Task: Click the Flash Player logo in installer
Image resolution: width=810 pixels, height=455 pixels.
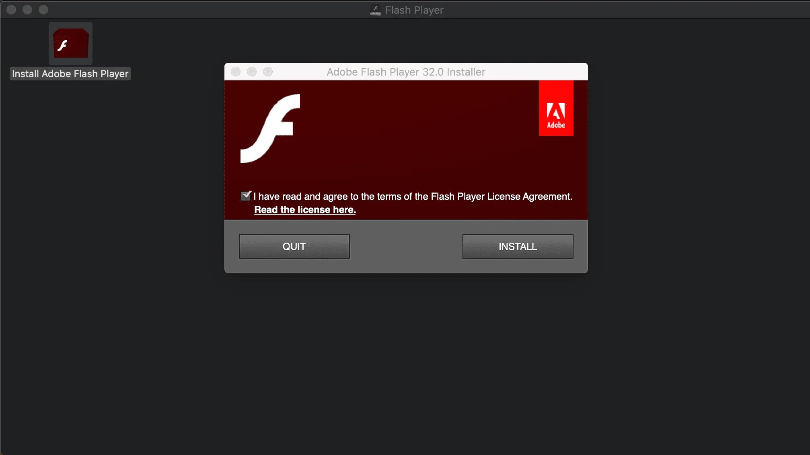Action: point(270,129)
